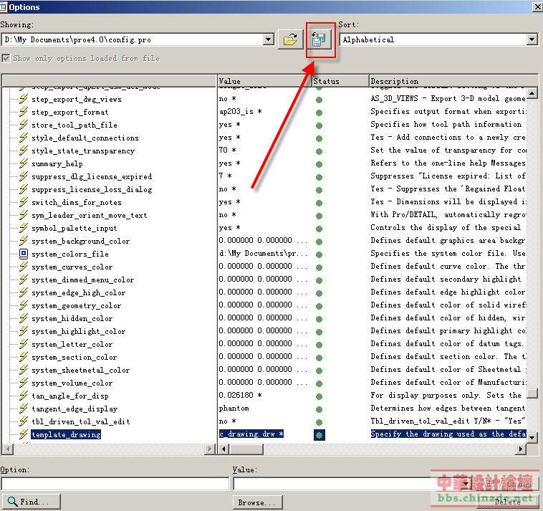The image size is (543, 511).
Task: Click green status dot of template_drawing
Action: click(319, 435)
